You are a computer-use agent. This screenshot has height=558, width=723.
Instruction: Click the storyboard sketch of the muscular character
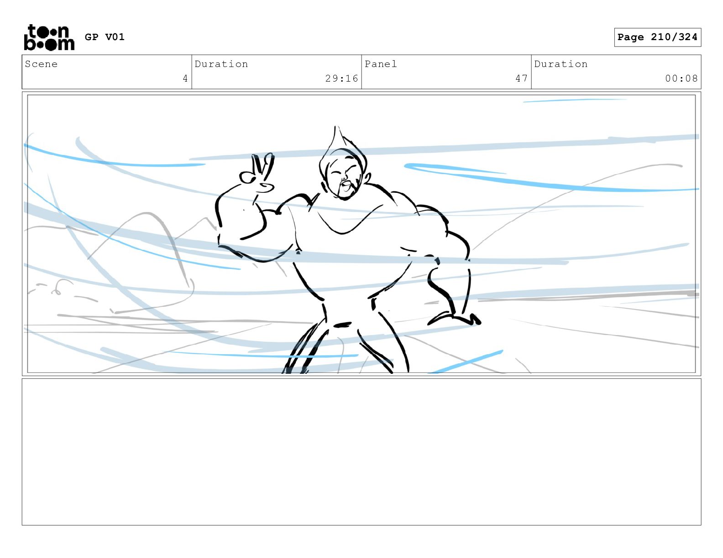tap(348, 250)
